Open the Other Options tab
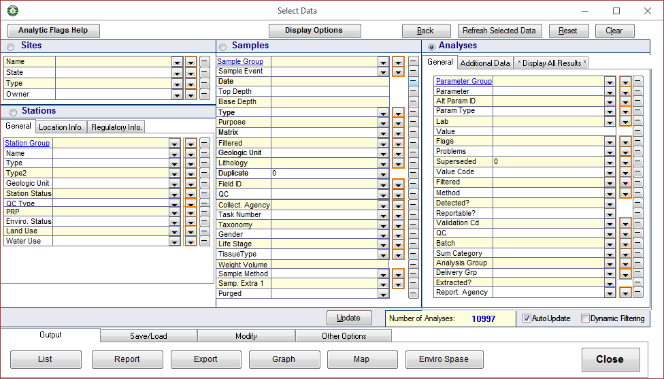This screenshot has width=664, height=379. pos(344,336)
